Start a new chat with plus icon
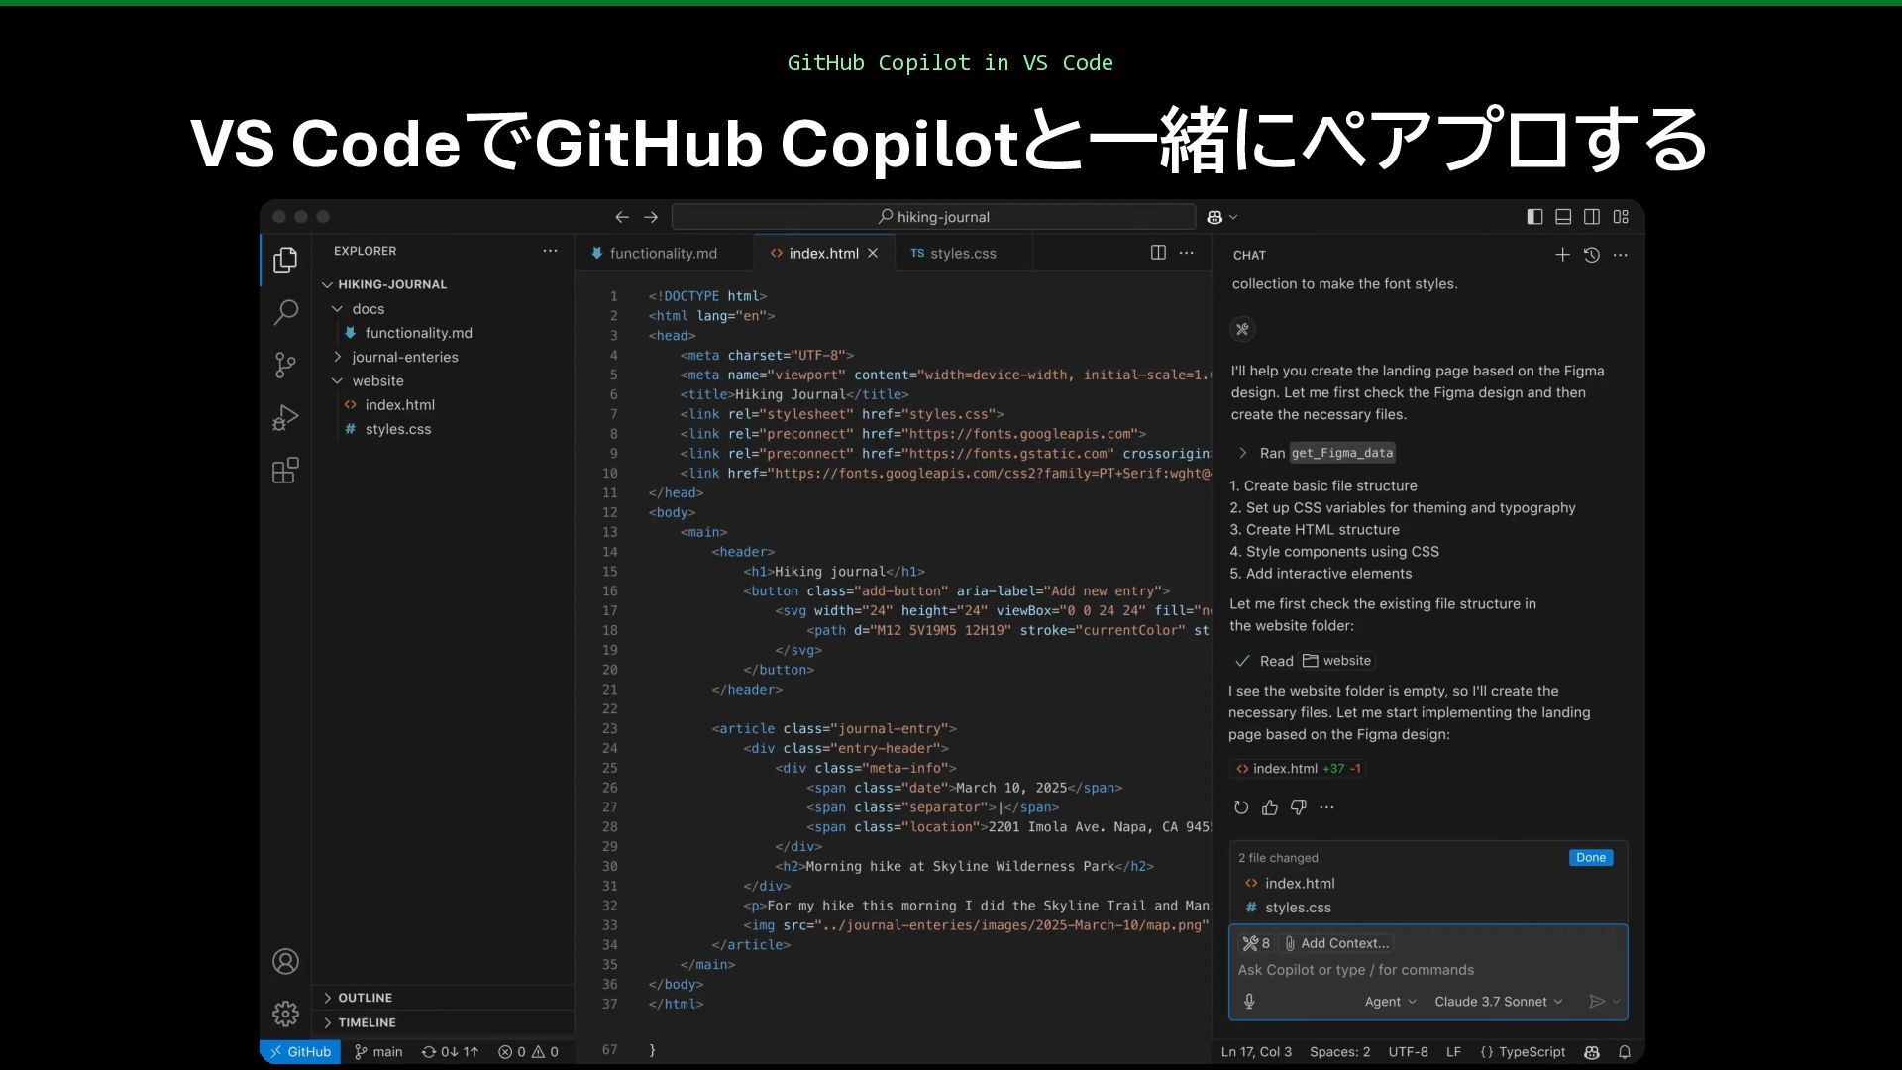Viewport: 1902px width, 1070px height. coord(1562,255)
